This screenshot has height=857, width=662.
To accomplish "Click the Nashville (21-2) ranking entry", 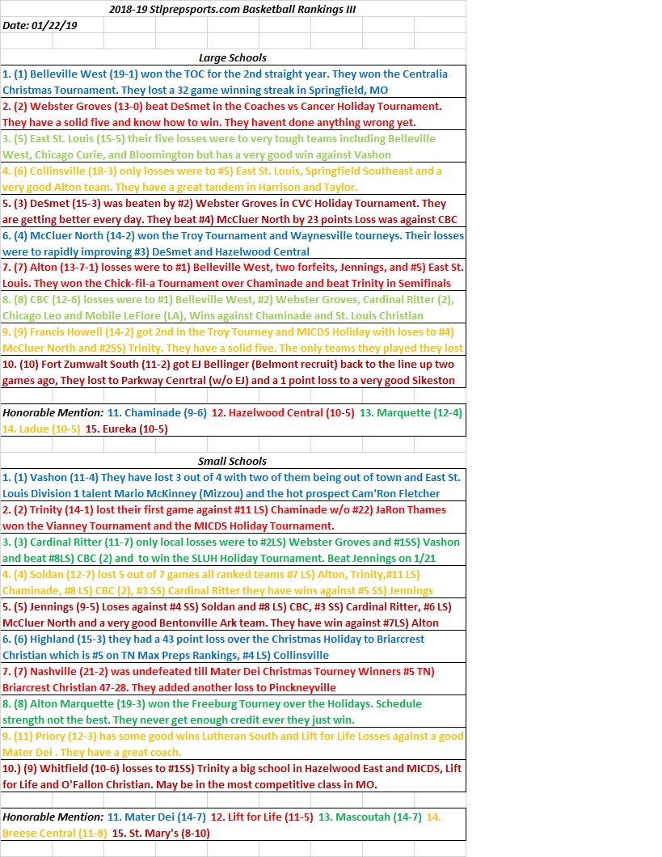I will click(233, 679).
